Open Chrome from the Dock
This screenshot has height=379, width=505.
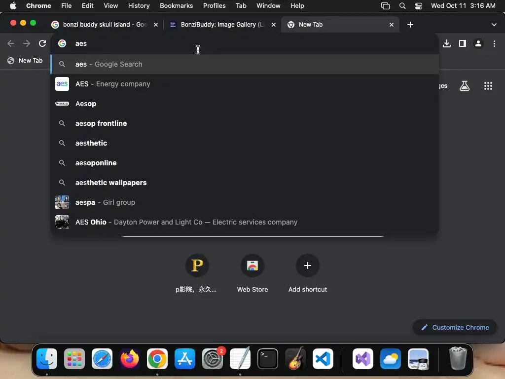click(x=157, y=359)
